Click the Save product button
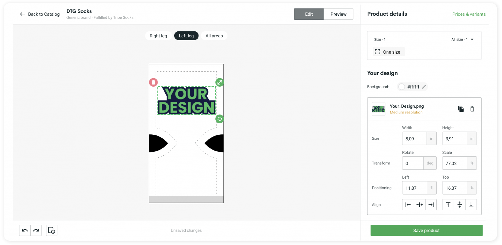502x245 pixels. [x=426, y=230]
